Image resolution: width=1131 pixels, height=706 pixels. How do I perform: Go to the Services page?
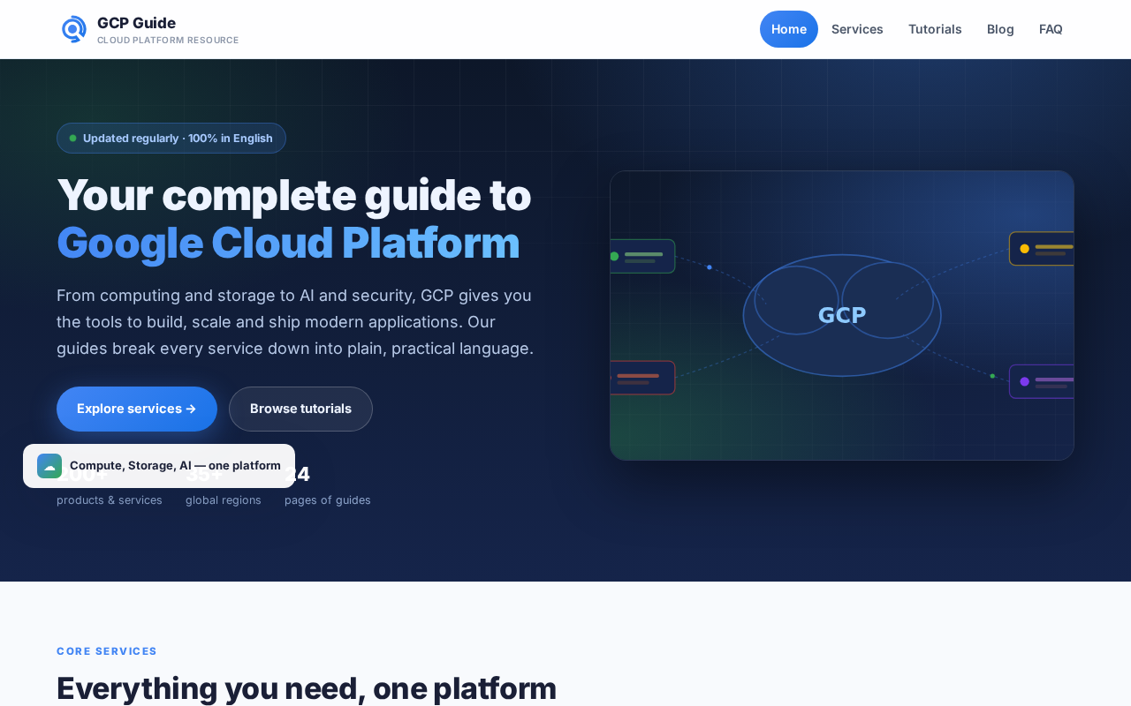tap(857, 29)
